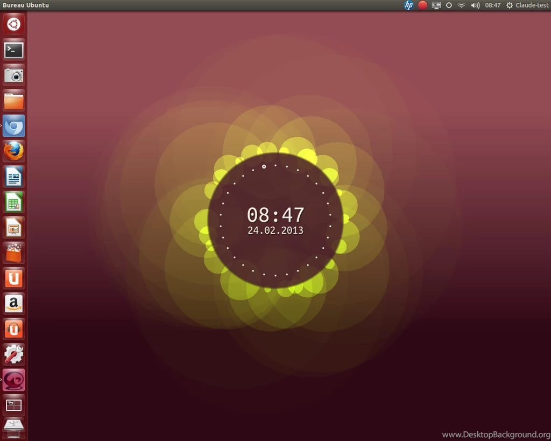Open the sound volume indicator menu
The width and height of the screenshot is (551, 441).
(x=475, y=5)
